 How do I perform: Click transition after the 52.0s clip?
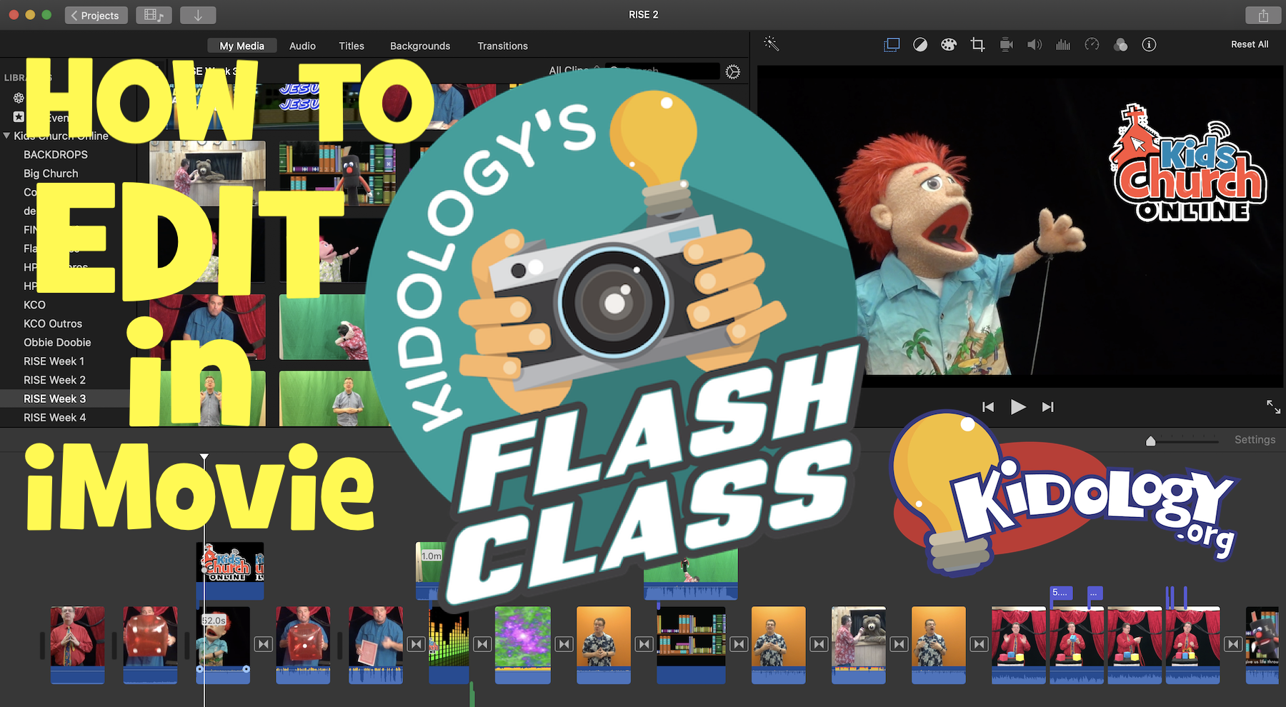(x=264, y=644)
